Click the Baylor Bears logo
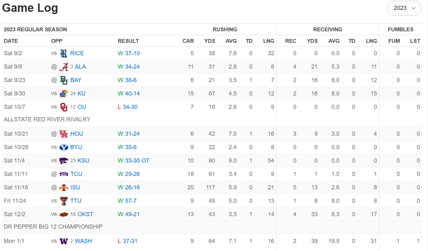The height and width of the screenshot is (251, 428). click(64, 80)
